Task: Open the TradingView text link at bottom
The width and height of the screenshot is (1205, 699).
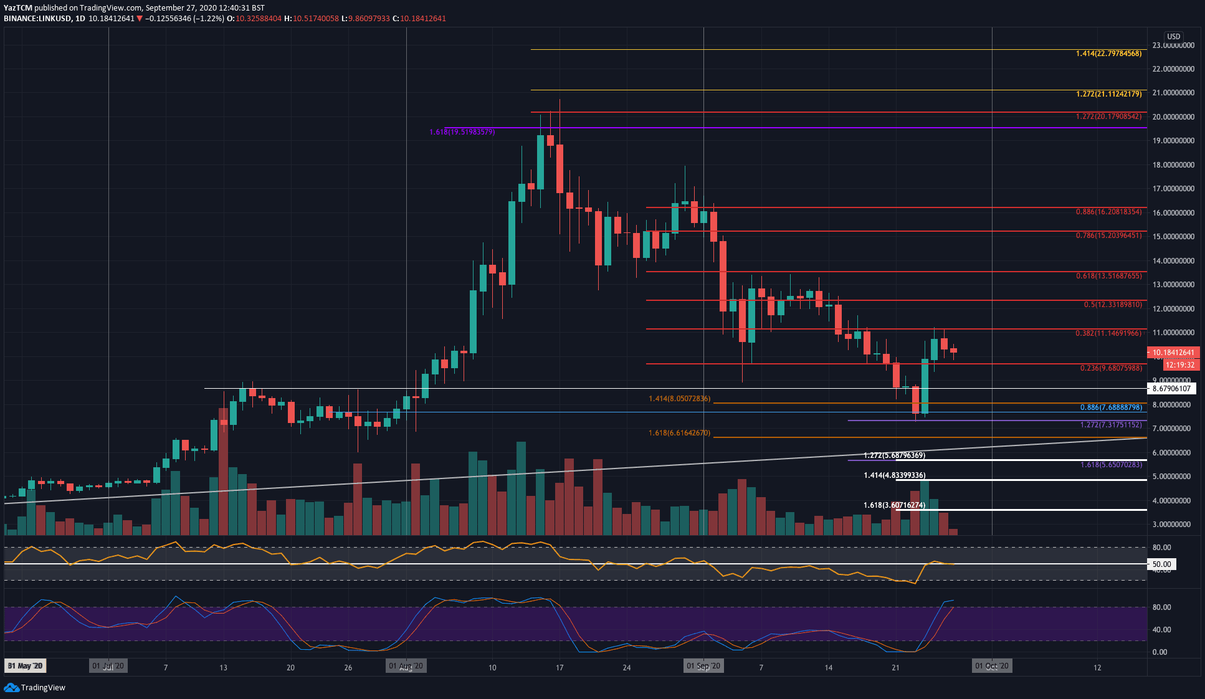Action: pyautogui.click(x=43, y=688)
